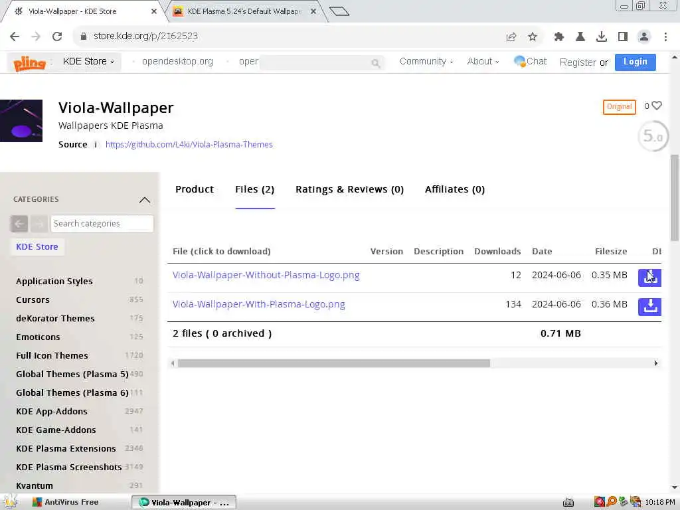Open Viola-Wallpaper-With-Plasma-Logo.png file link
680x510 pixels.
[259, 304]
